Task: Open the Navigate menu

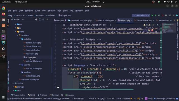Action: click(x=29, y=11)
